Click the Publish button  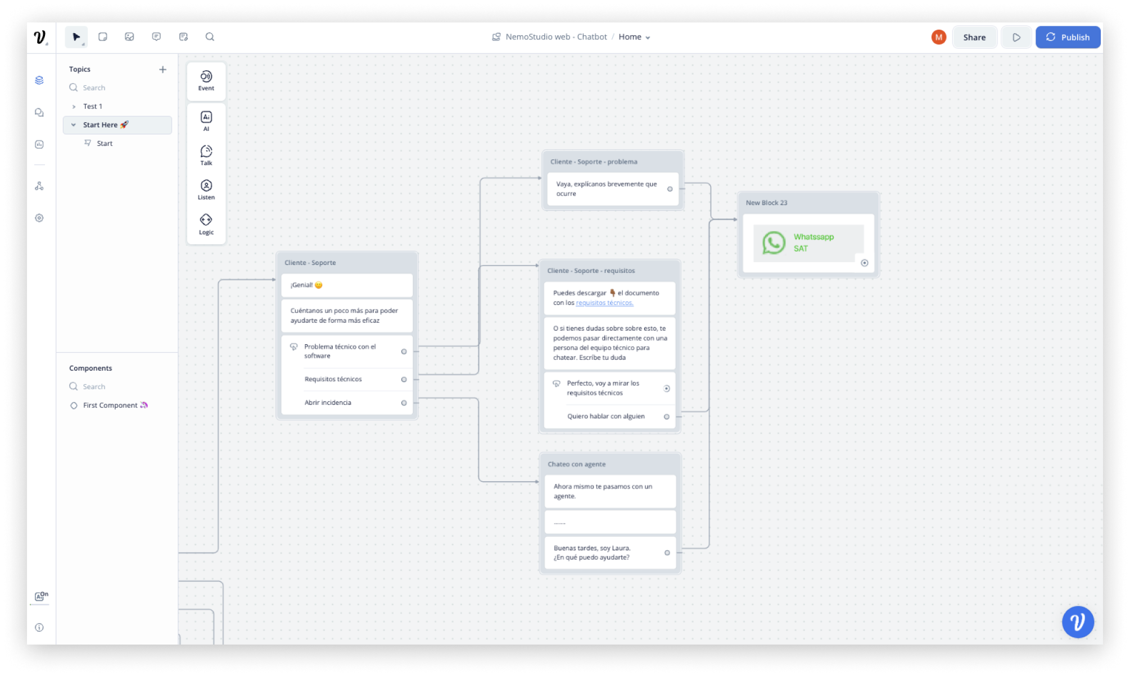point(1067,38)
